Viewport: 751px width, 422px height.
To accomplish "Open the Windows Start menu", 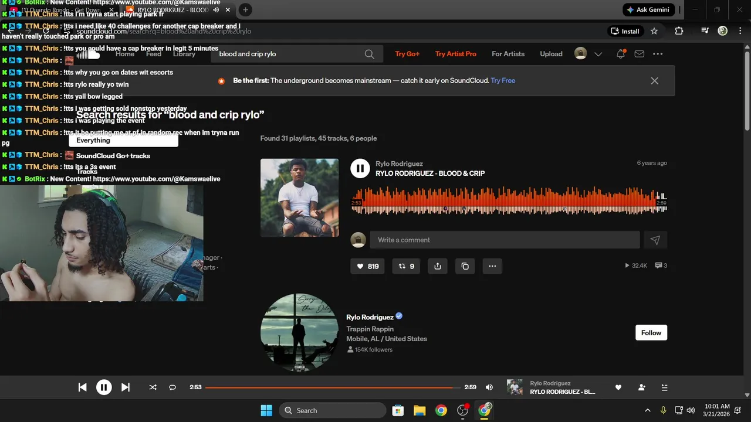I will tap(266, 410).
